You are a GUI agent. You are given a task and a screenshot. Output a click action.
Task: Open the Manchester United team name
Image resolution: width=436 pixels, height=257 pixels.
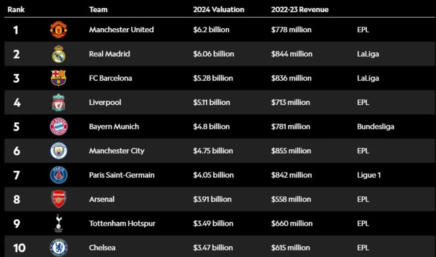pos(121,29)
